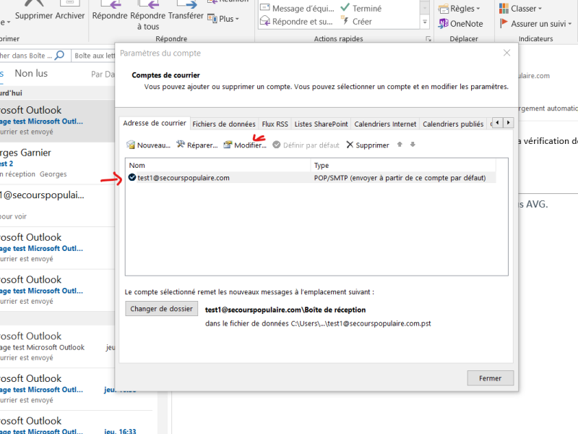Expand the quick actions gallery arrow
Screen dimensions: 578x434
(x=425, y=22)
